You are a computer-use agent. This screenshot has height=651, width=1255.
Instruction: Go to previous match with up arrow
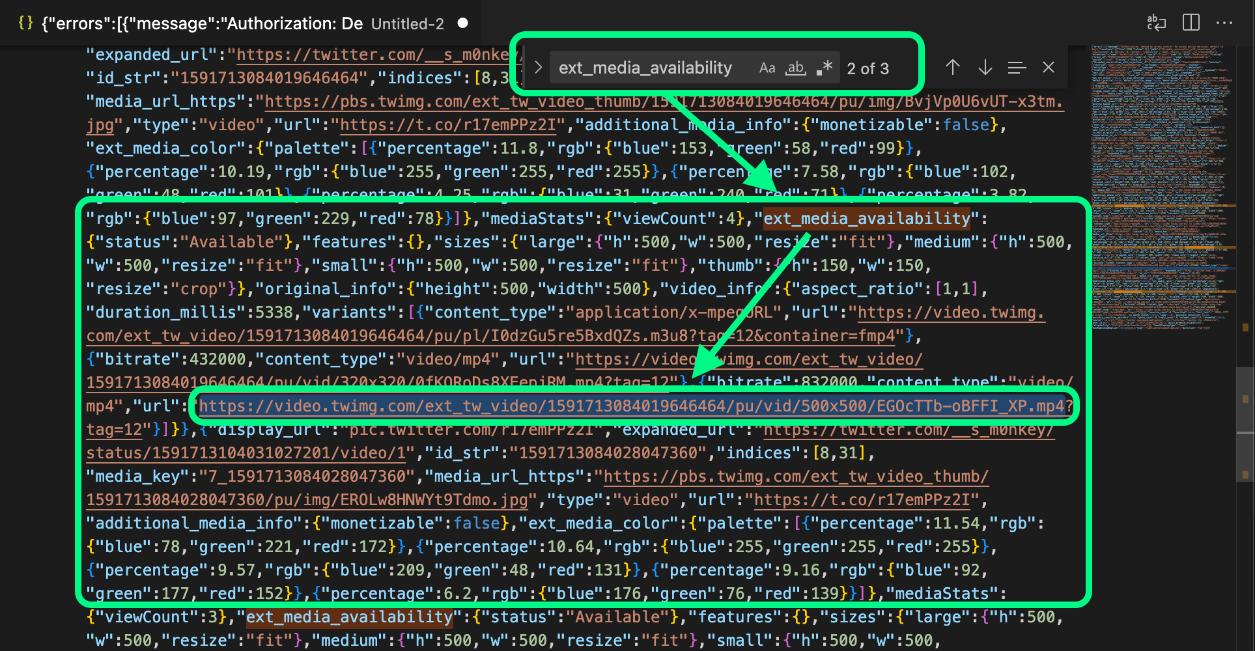pyautogui.click(x=953, y=67)
